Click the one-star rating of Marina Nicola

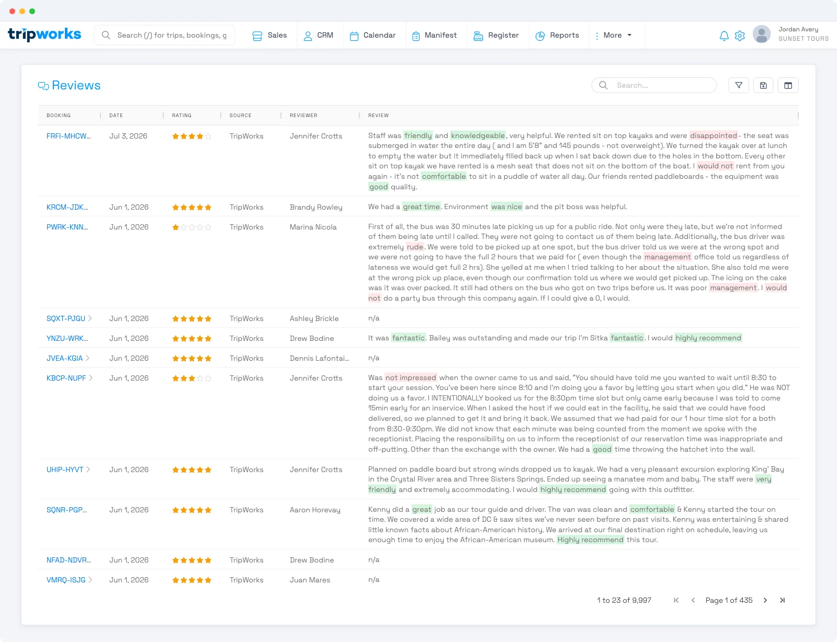coord(192,227)
